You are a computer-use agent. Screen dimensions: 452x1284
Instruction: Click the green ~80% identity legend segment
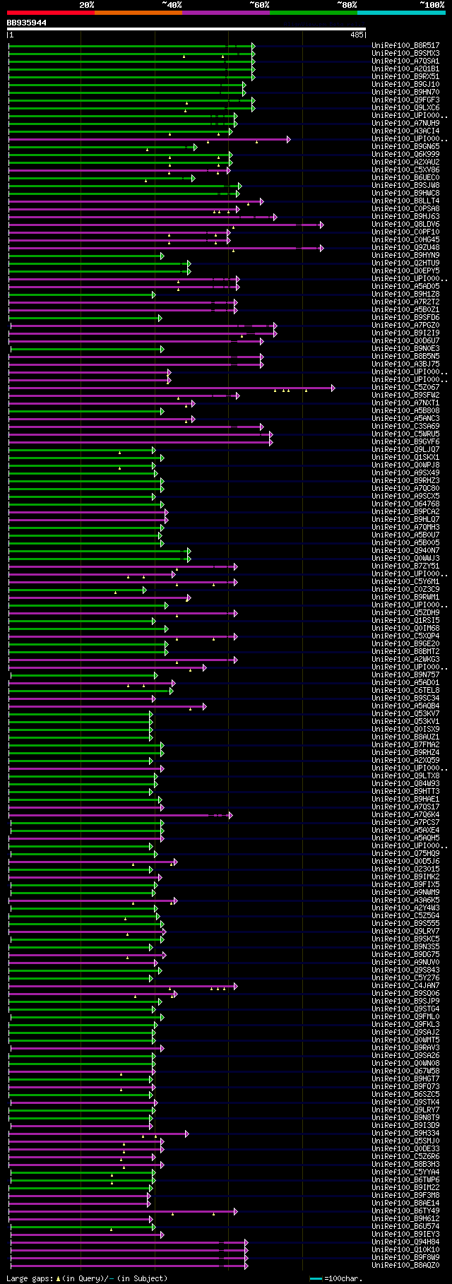(314, 12)
